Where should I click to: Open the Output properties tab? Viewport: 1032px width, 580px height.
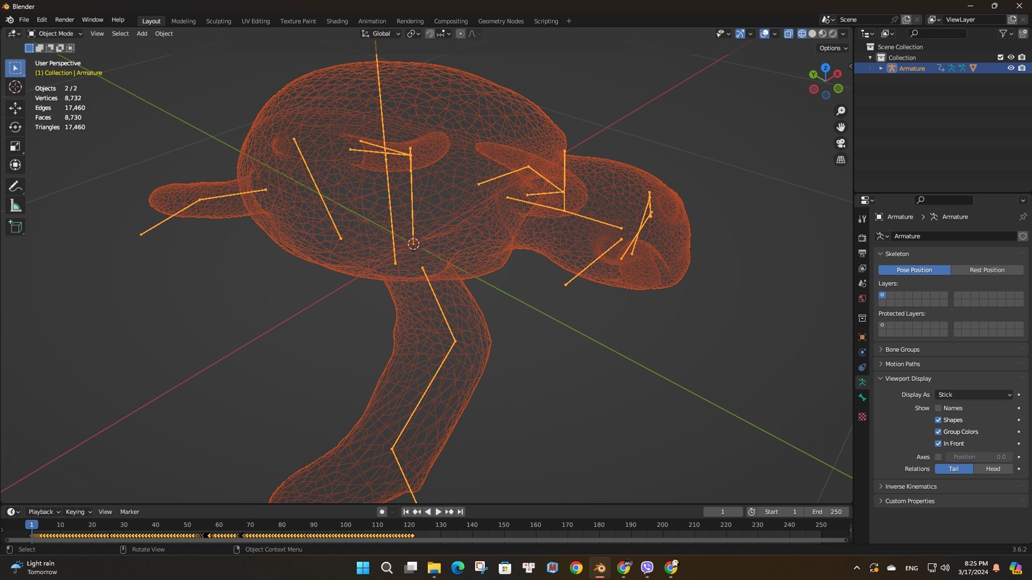pyautogui.click(x=862, y=253)
